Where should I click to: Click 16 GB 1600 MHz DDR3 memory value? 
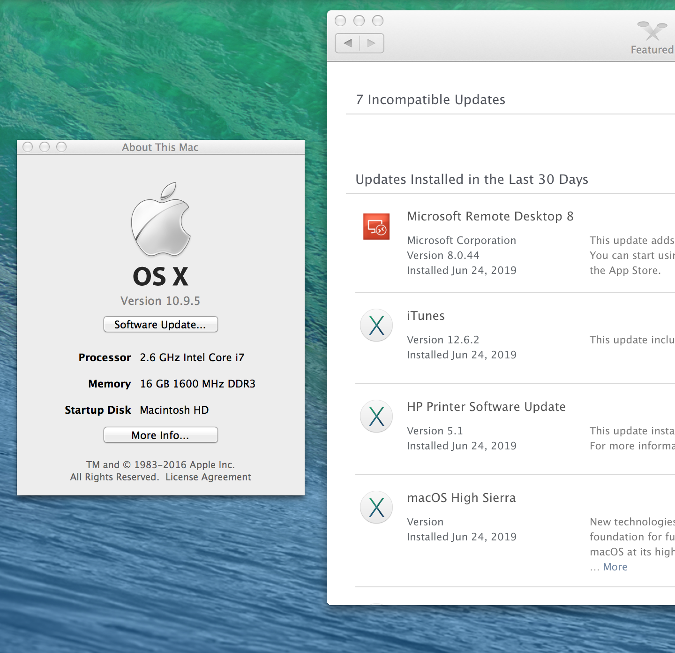[198, 384]
